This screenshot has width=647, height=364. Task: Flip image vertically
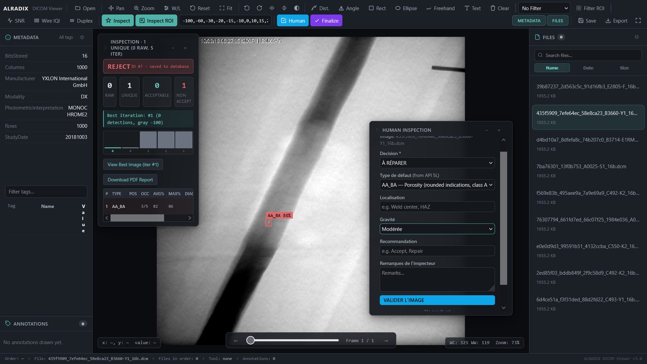(x=284, y=8)
